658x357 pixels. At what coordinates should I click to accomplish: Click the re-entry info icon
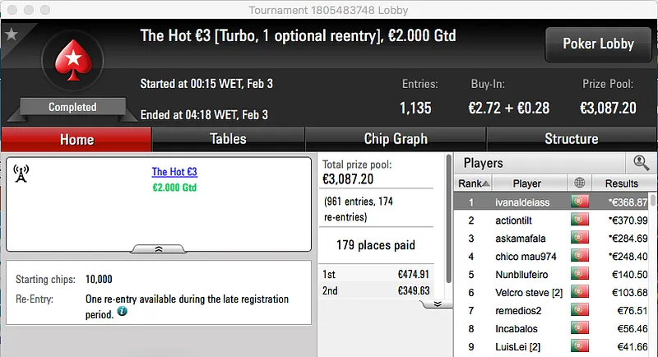pyautogui.click(x=122, y=313)
